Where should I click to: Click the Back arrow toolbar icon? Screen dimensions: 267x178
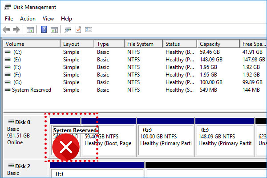click(6, 30)
